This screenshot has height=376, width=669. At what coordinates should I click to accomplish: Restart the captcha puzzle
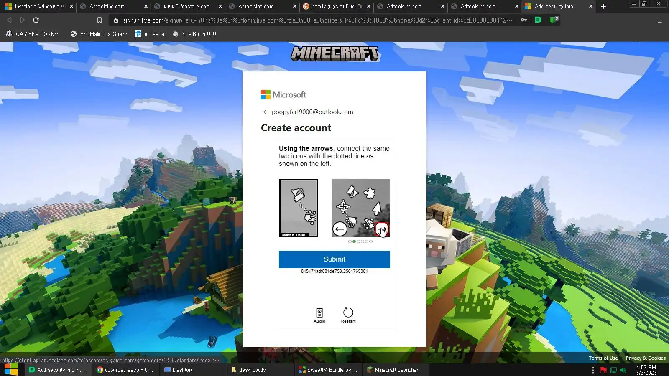click(348, 315)
